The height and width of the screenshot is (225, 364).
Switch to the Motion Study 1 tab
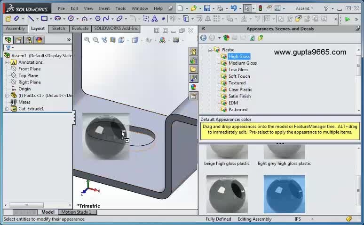[76, 212]
